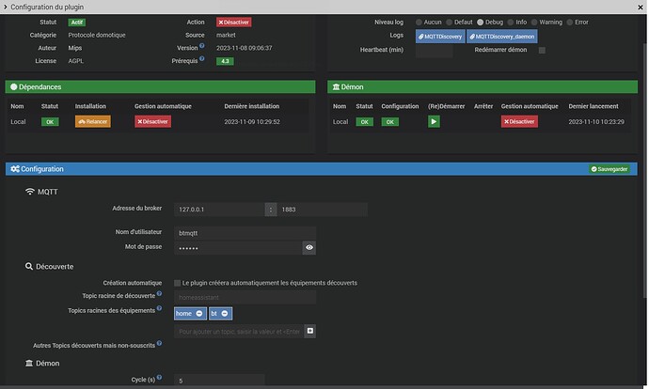Toggle the Création automatique checkbox
The height and width of the screenshot is (389, 649).
[x=177, y=283]
